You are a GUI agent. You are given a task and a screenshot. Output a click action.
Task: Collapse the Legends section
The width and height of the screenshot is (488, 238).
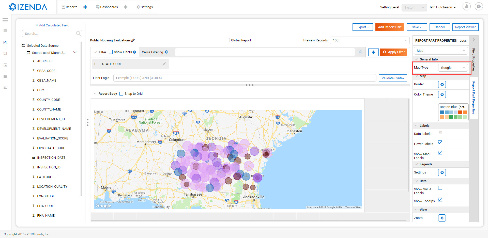[x=416, y=164]
